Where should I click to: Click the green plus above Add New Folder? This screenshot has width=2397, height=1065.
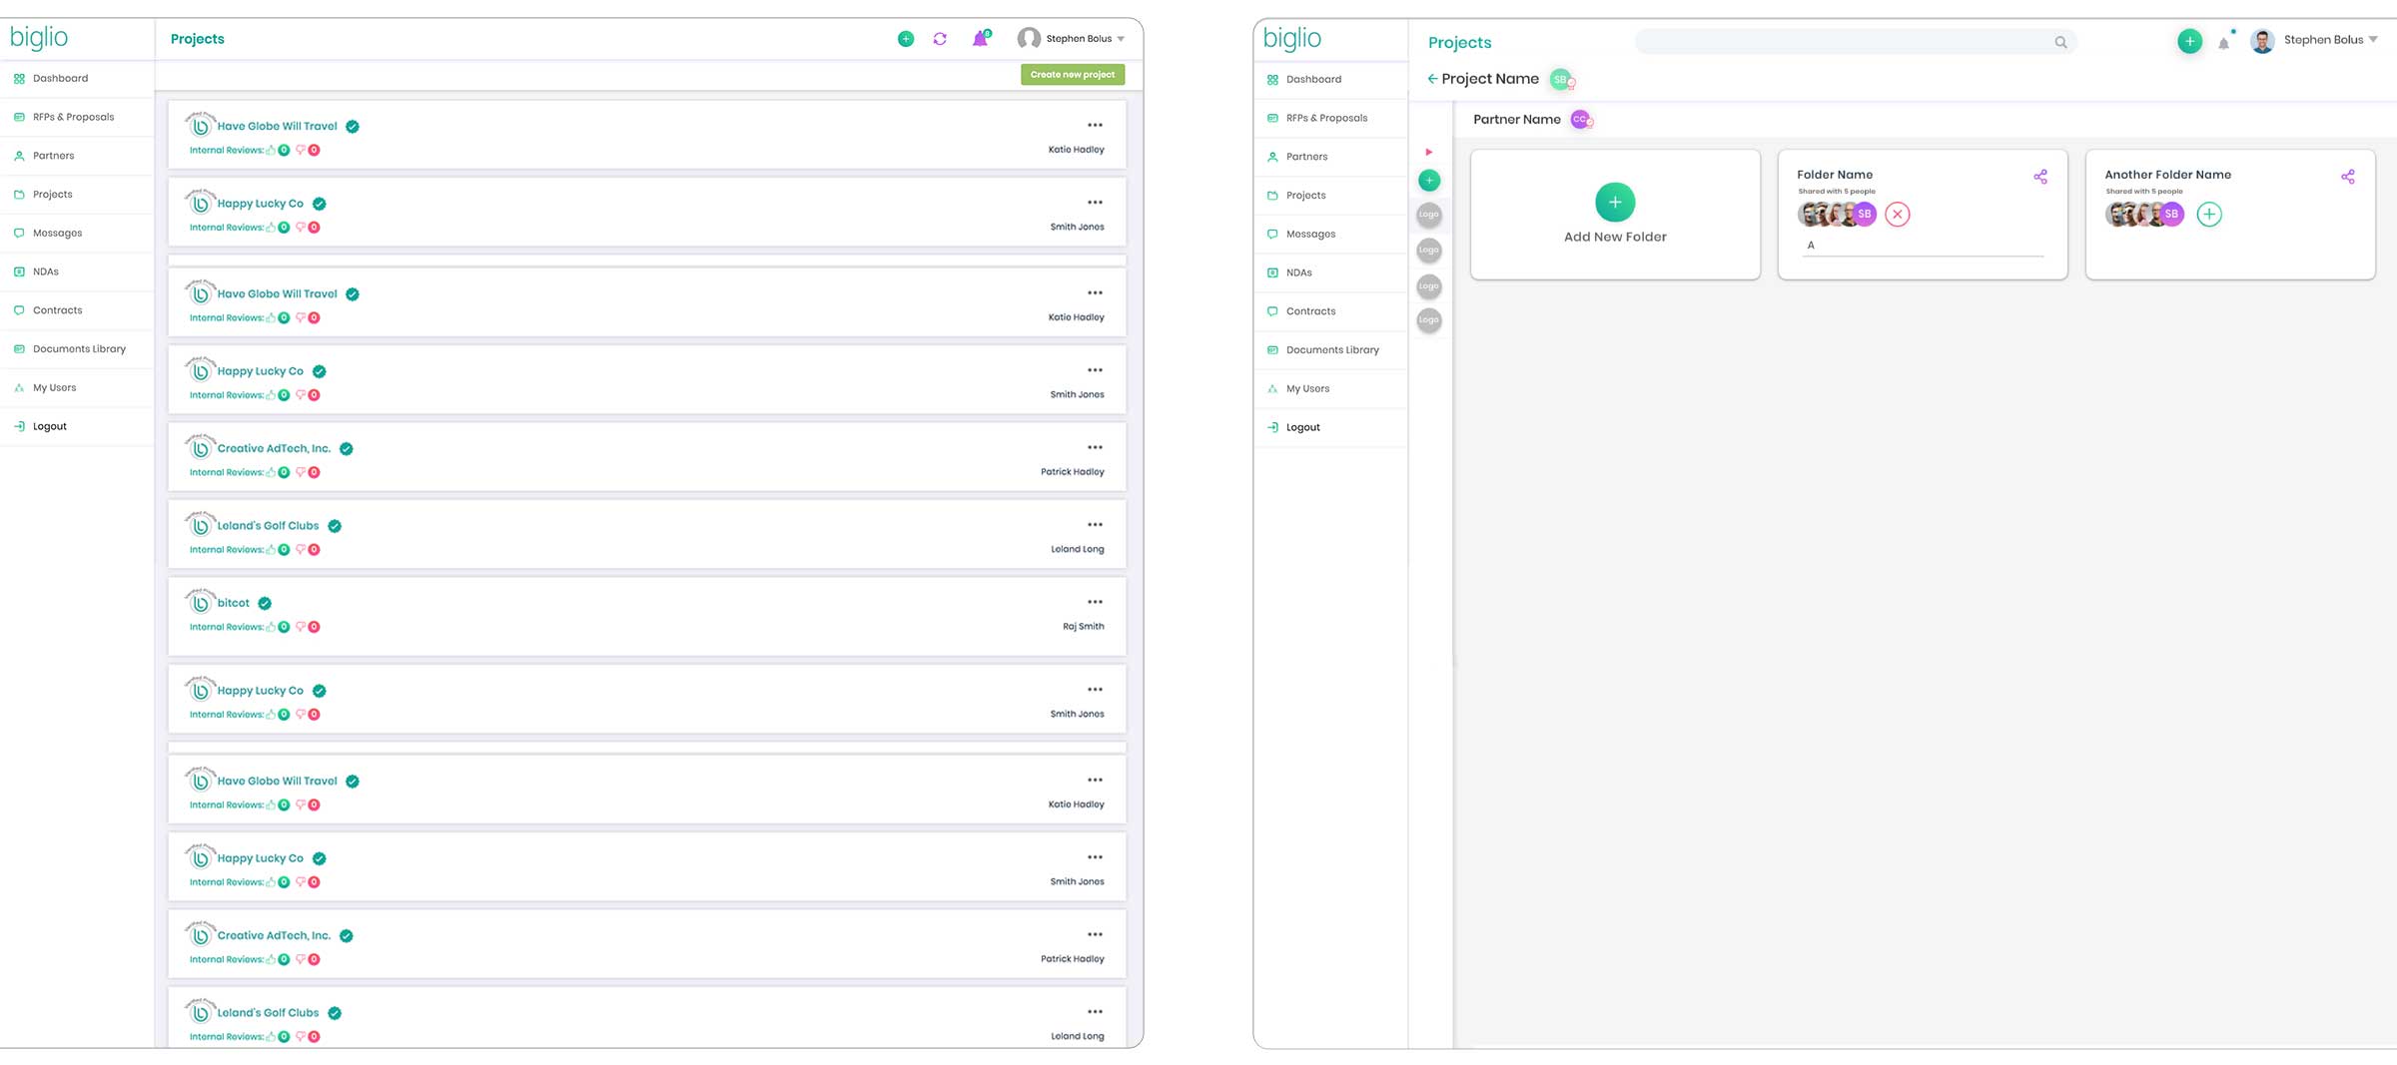pyautogui.click(x=1614, y=203)
